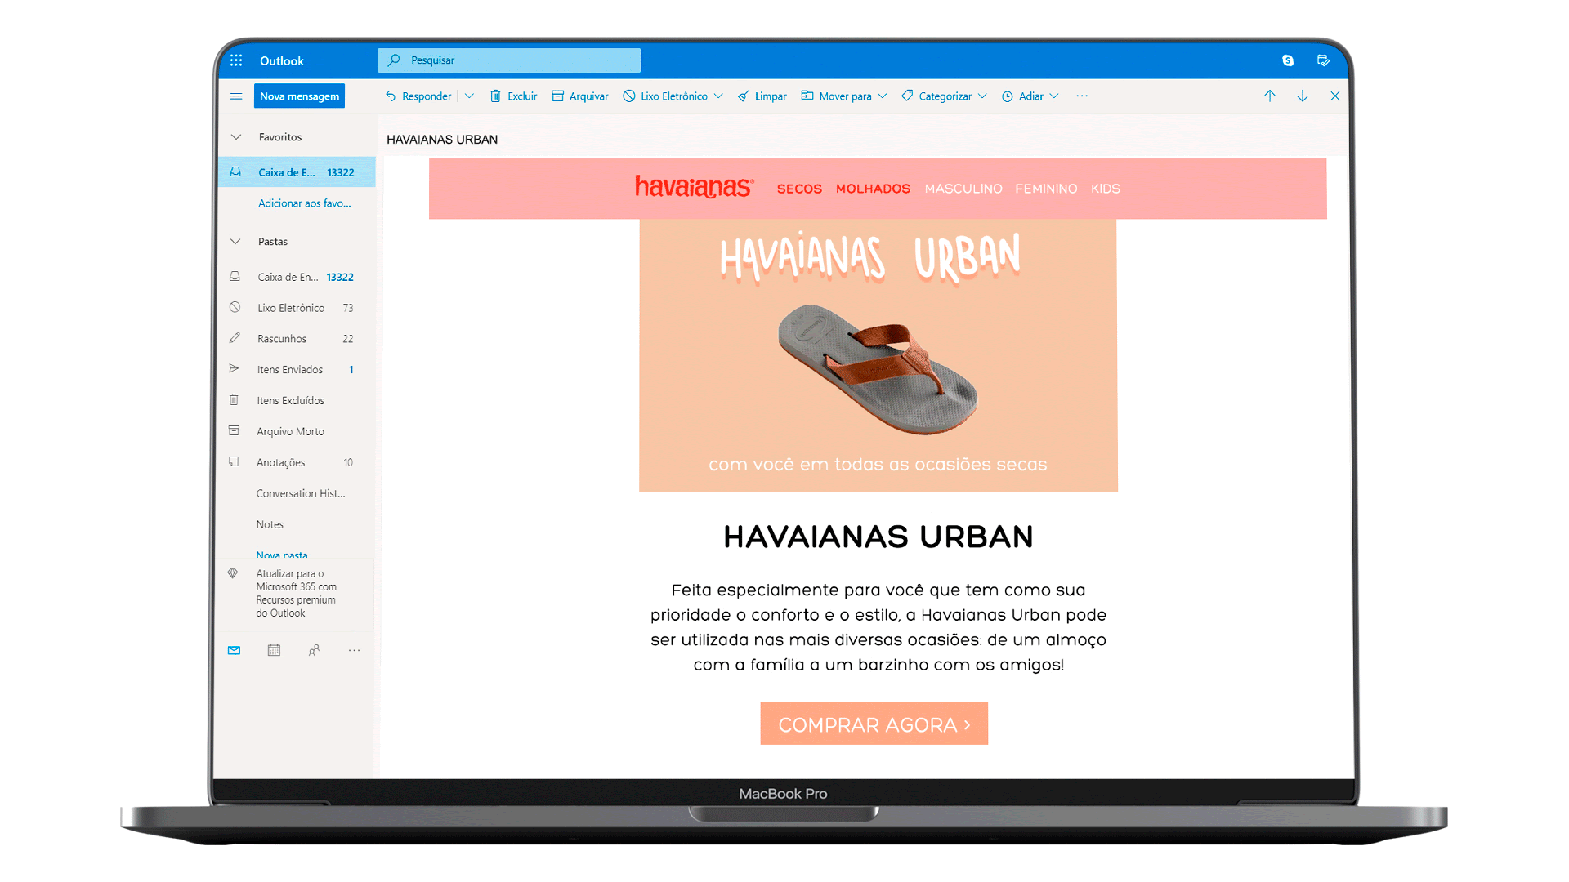Go to next message with down arrow
1569x882 pixels.
click(x=1303, y=96)
